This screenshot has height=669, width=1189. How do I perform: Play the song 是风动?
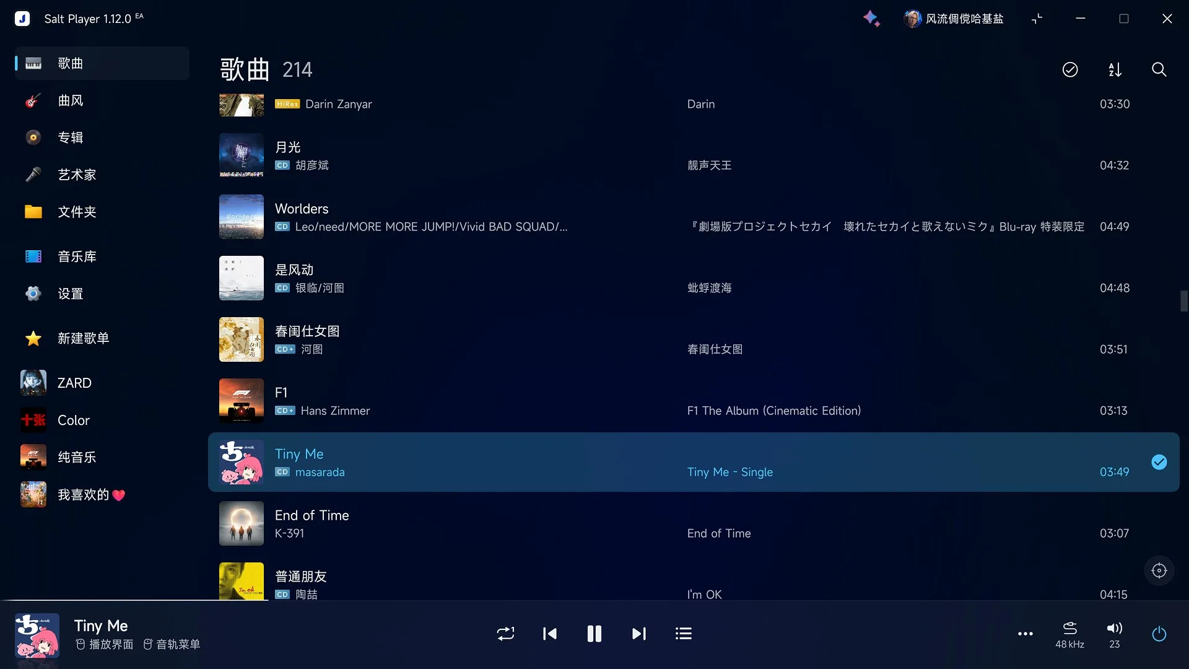click(694, 278)
